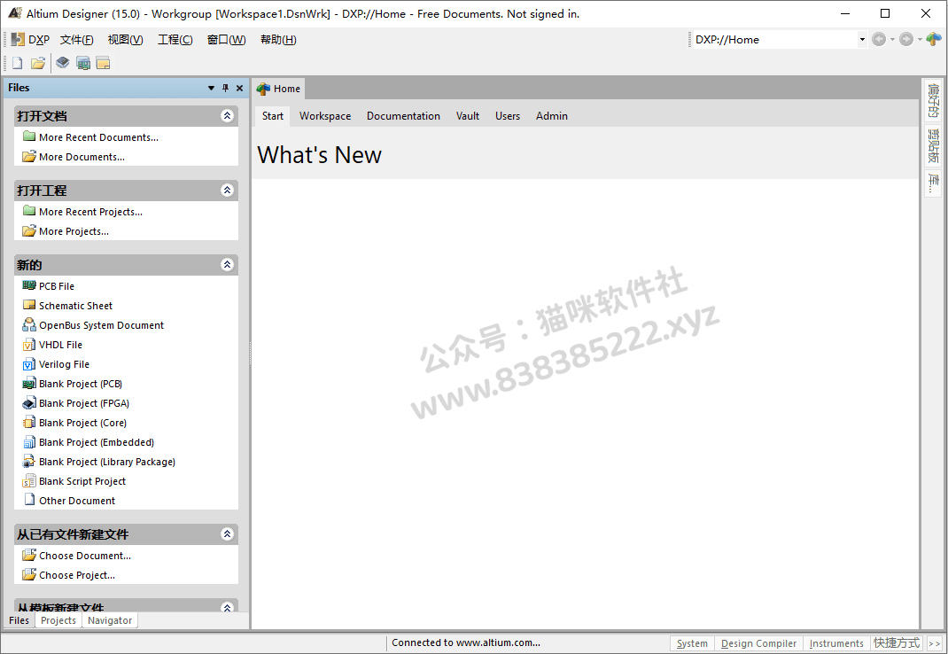
Task: Create a Blank Project (PCB)
Action: point(80,384)
